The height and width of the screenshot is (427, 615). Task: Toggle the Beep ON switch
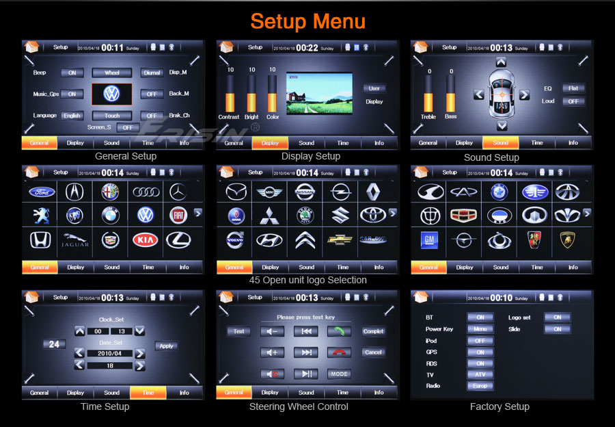(x=72, y=73)
